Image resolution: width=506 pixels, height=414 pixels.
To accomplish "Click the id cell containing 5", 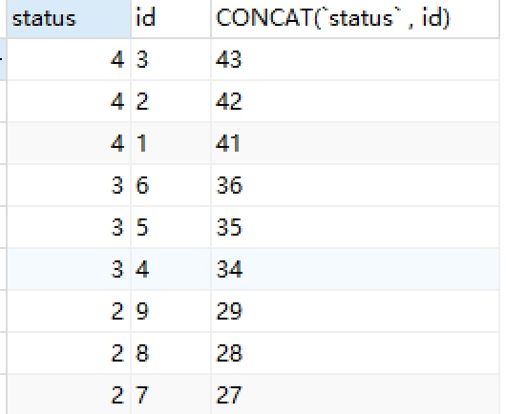I will point(171,227).
